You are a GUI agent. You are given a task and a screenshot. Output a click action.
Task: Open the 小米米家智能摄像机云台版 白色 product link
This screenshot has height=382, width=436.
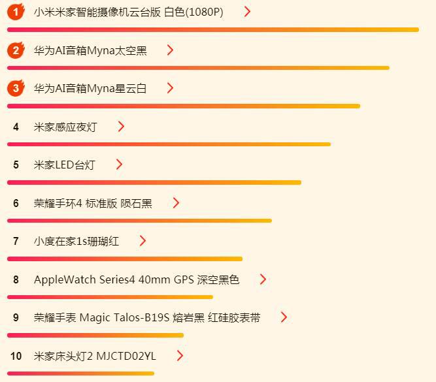point(128,12)
